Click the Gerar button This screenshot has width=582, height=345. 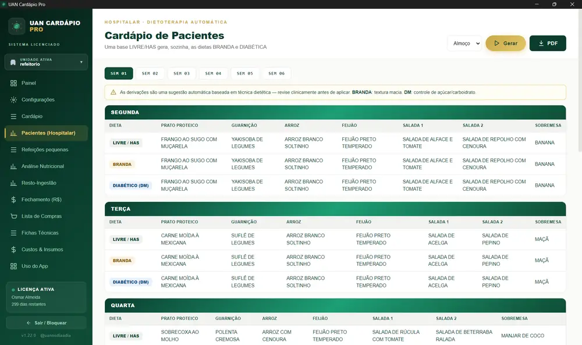pos(506,44)
